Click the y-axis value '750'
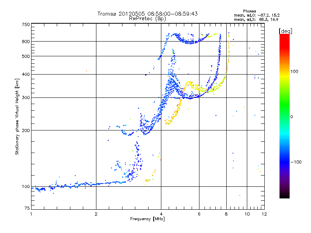The image size is (311, 233). (x=26, y=24)
